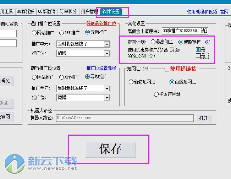Switch to the 软件设置 tab
231x179 pixels.
(111, 11)
